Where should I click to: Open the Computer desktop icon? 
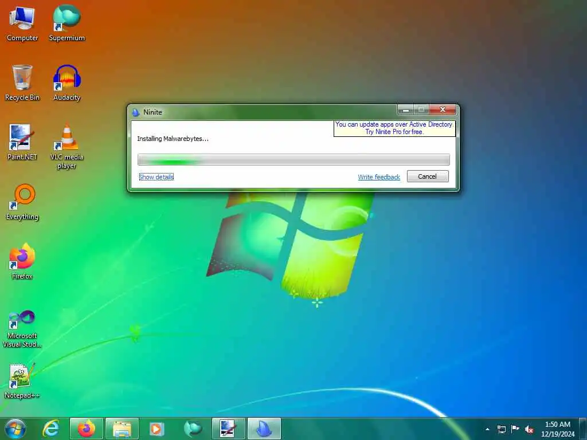(22, 23)
